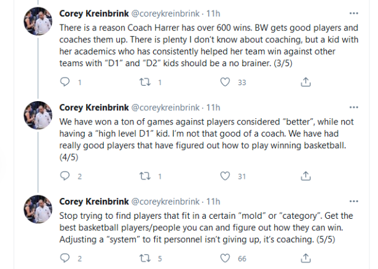Open the 11h timestamp on (5/5) tweet
The height and width of the screenshot is (269, 378).
coord(212,201)
